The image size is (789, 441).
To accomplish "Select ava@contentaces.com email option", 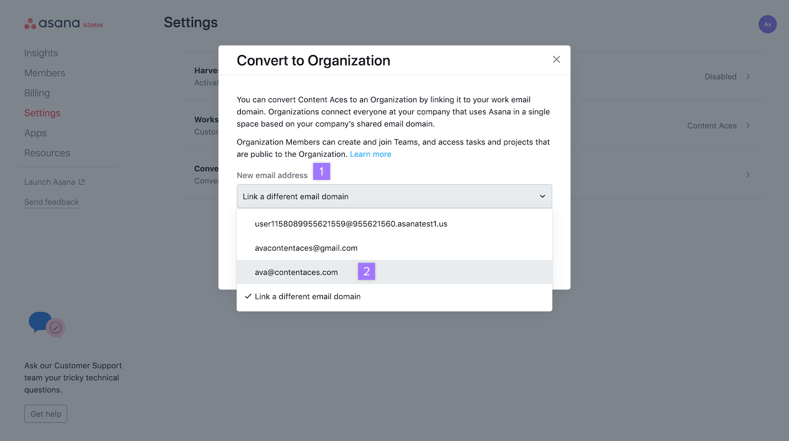I will [296, 272].
